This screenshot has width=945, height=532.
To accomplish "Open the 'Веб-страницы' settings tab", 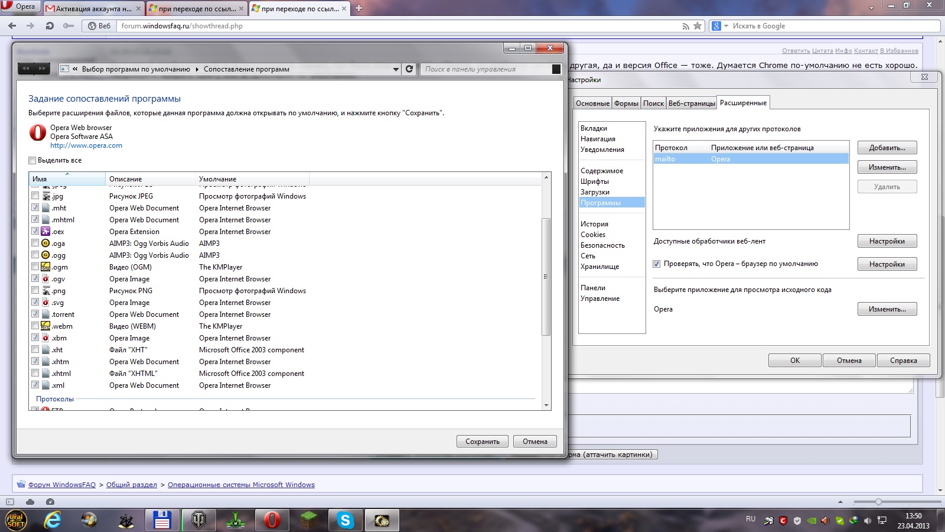I will coord(692,103).
